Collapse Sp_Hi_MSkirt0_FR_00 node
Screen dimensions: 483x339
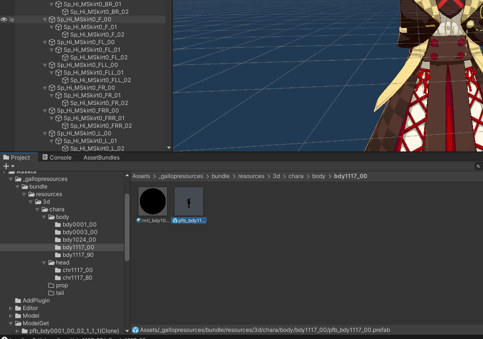tap(45, 88)
